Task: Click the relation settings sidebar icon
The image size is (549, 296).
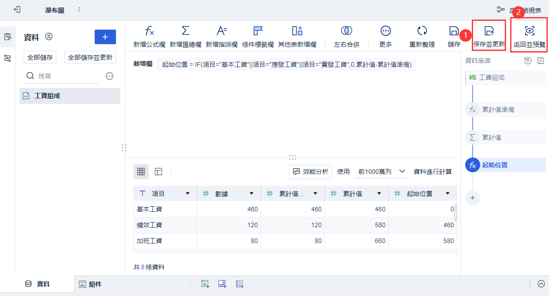Action: coord(8,58)
